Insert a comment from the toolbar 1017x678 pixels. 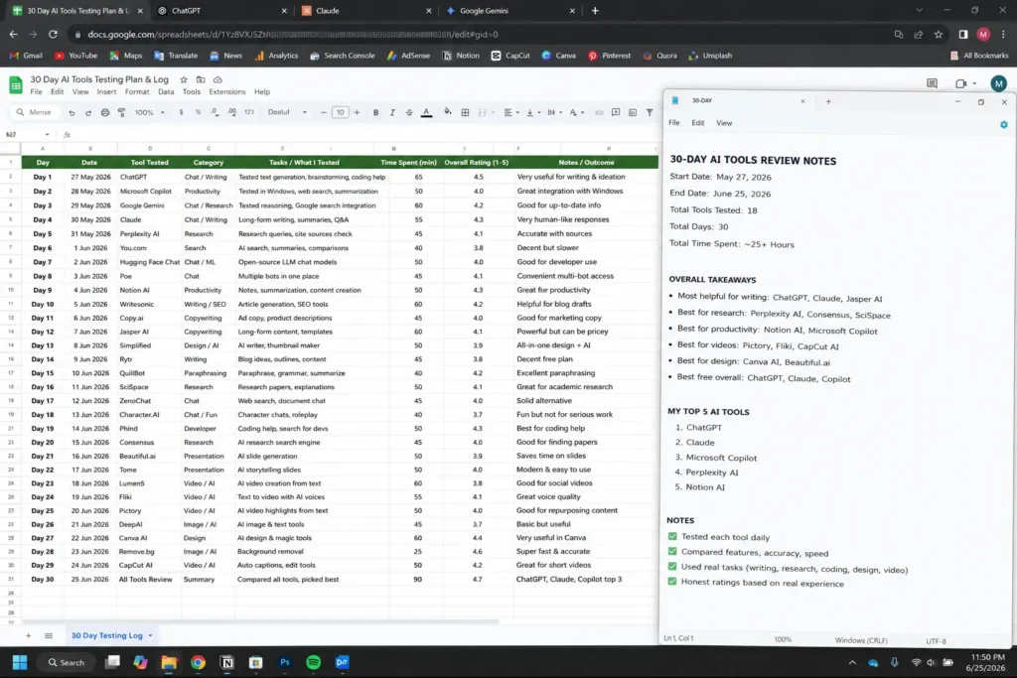(616, 113)
